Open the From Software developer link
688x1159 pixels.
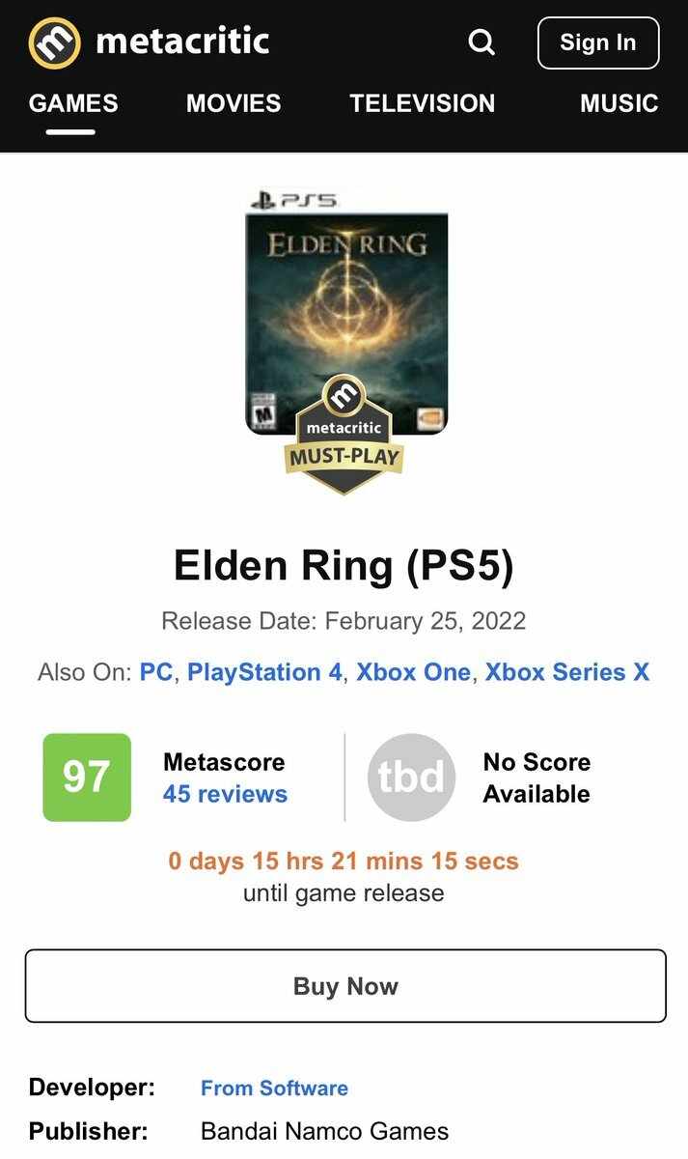[274, 1088]
